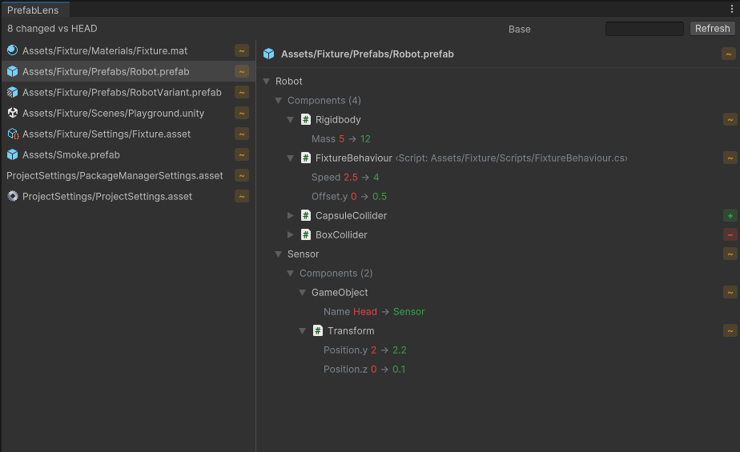The height and width of the screenshot is (452, 740).
Task: Open the window options kebab menu
Action: [732, 9]
